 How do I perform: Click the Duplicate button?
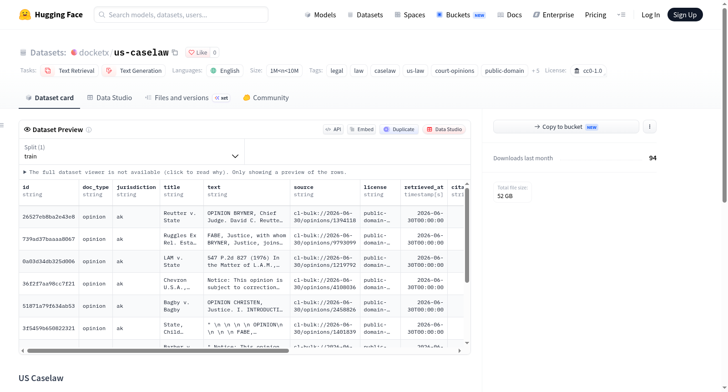point(399,129)
